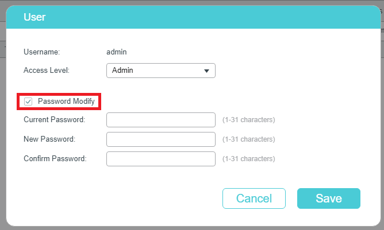Uncheck the Password Modify checkbox
The width and height of the screenshot is (384, 230).
[x=28, y=102]
